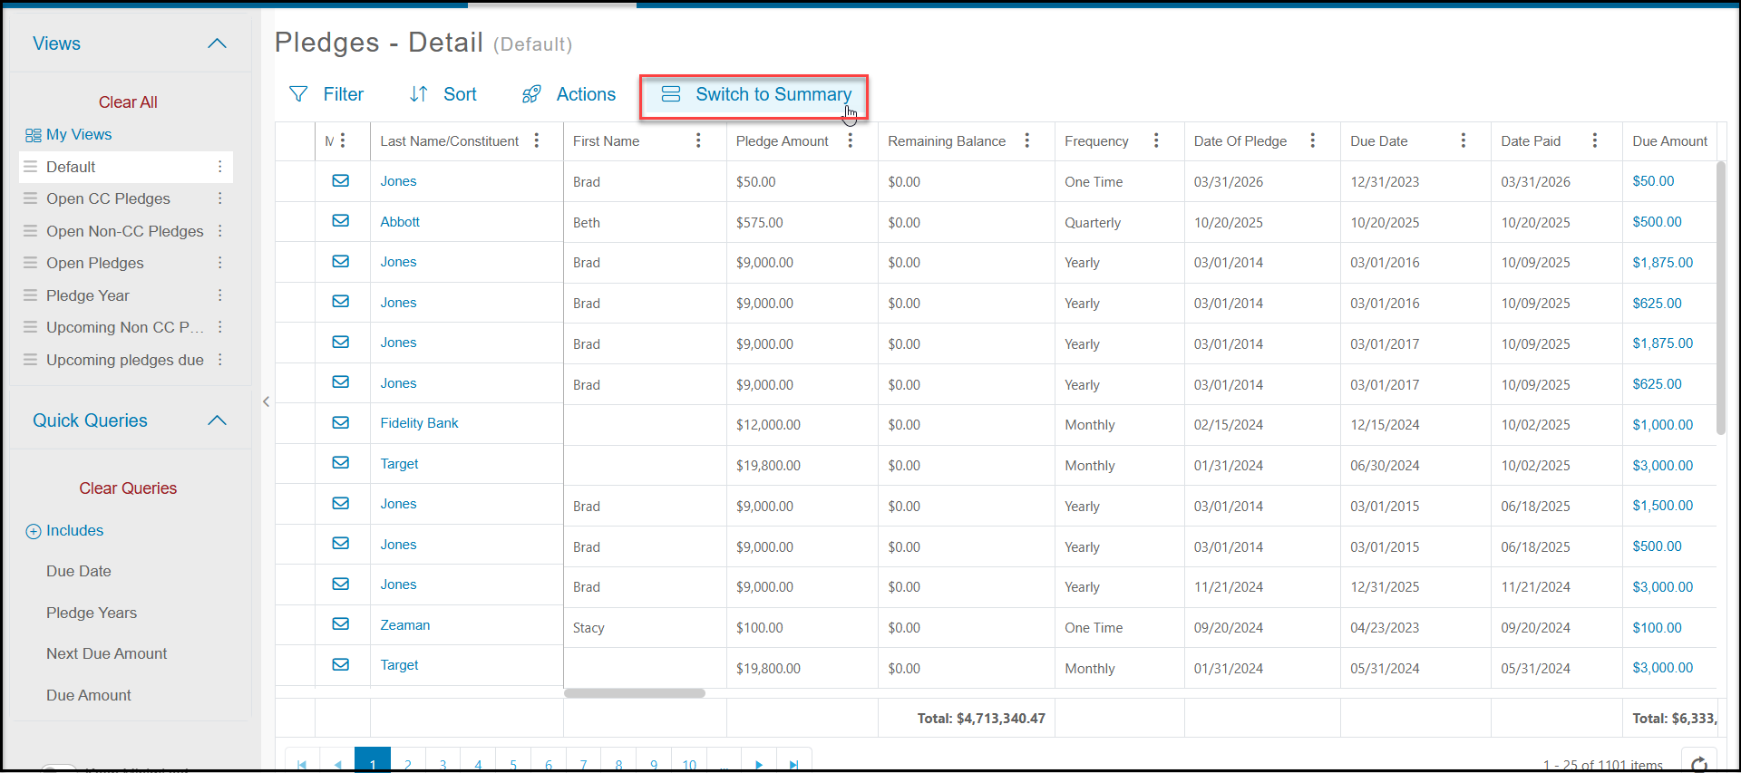Select the Open Pledges view

pyautogui.click(x=95, y=263)
